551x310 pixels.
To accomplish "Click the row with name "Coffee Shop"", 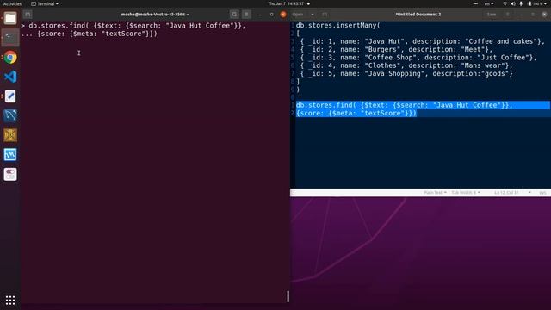I will (418, 58).
